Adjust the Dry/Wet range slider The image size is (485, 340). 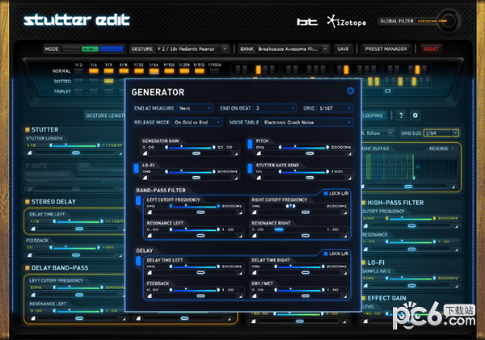tap(299, 290)
